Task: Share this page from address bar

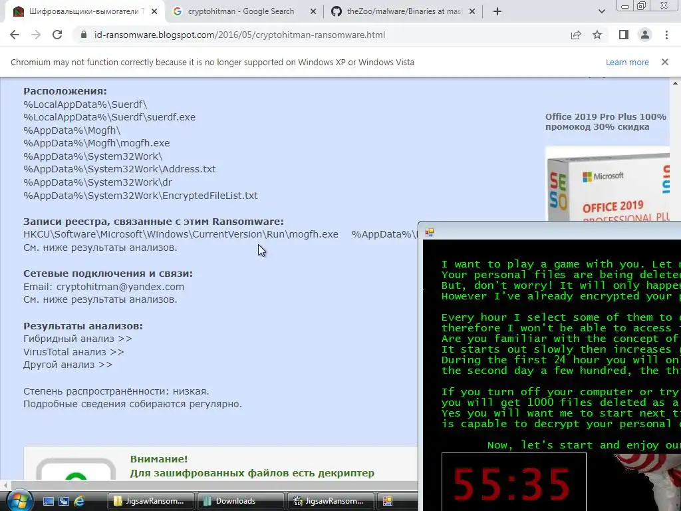Action: coord(576,35)
